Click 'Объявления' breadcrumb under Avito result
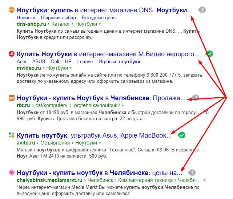 (55, 143)
